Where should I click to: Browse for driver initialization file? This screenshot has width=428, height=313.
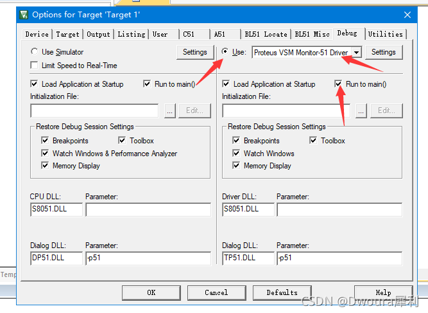(361, 111)
